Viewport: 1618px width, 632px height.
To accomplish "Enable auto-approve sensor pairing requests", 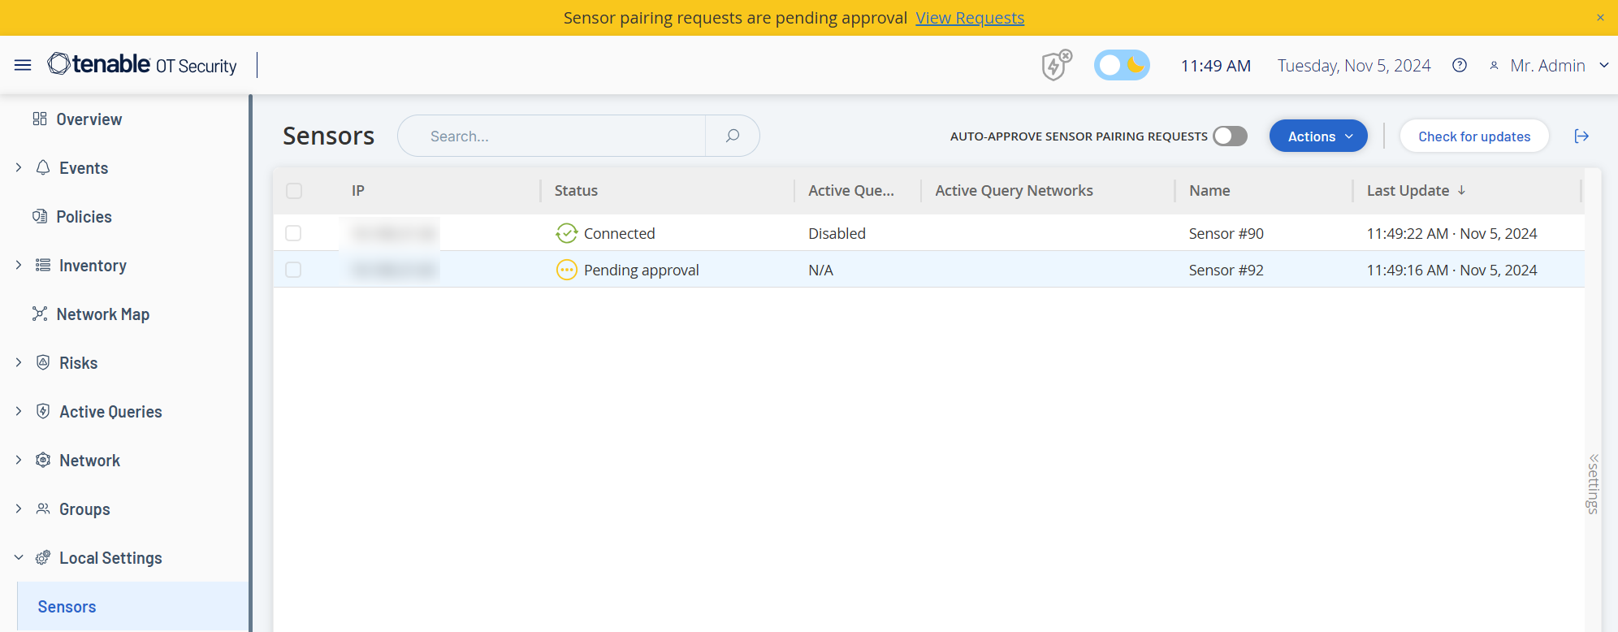I will pos(1230,136).
